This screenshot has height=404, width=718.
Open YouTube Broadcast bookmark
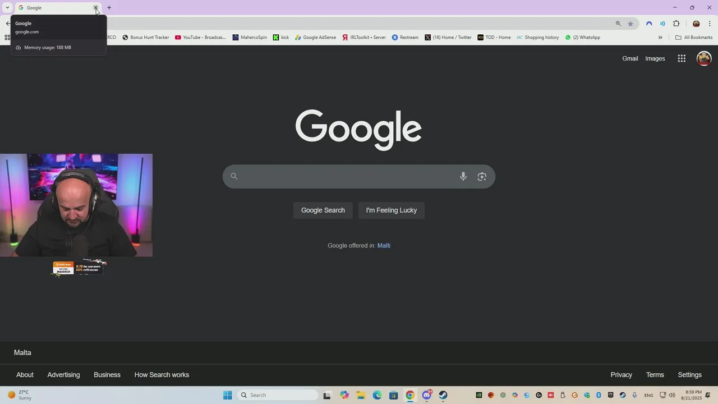[x=200, y=38]
